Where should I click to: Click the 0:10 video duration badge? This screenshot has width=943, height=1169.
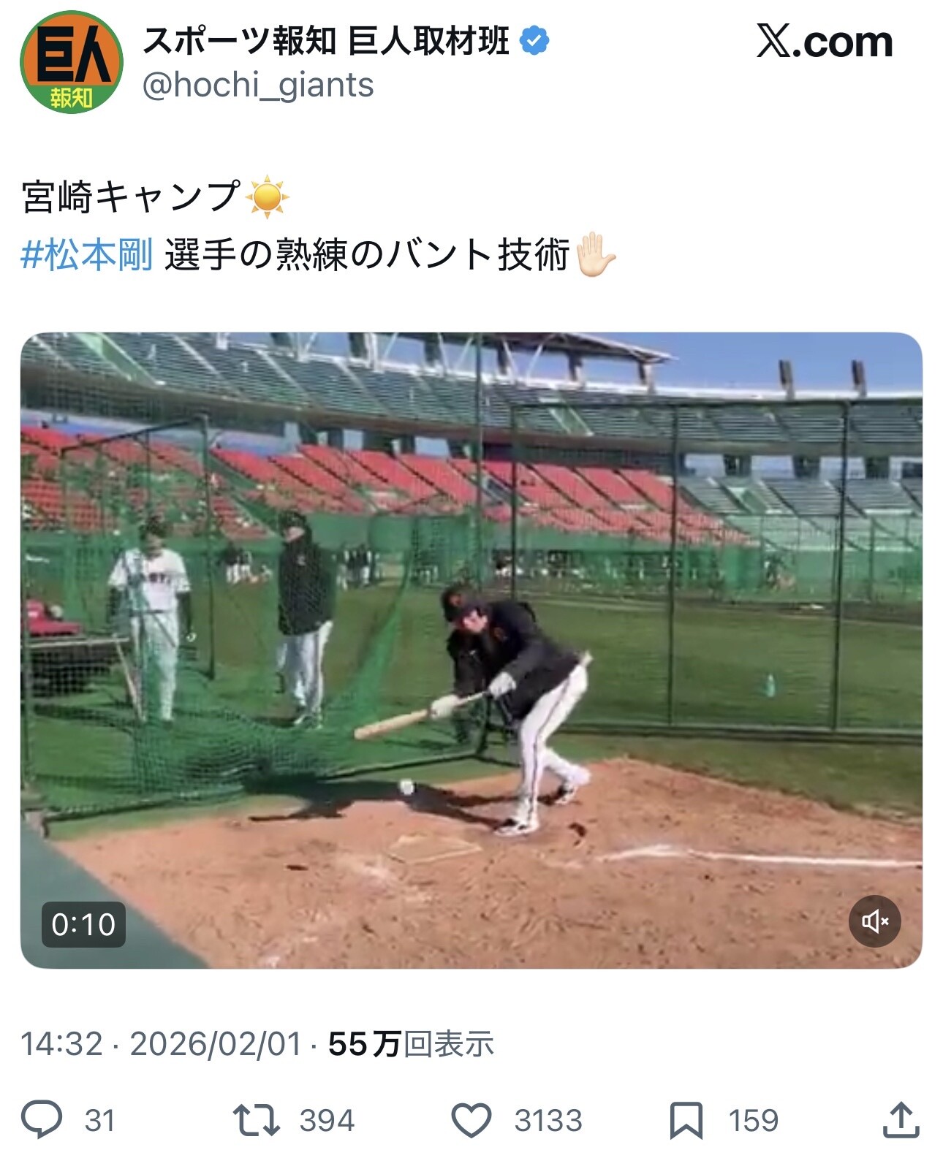pyautogui.click(x=83, y=924)
